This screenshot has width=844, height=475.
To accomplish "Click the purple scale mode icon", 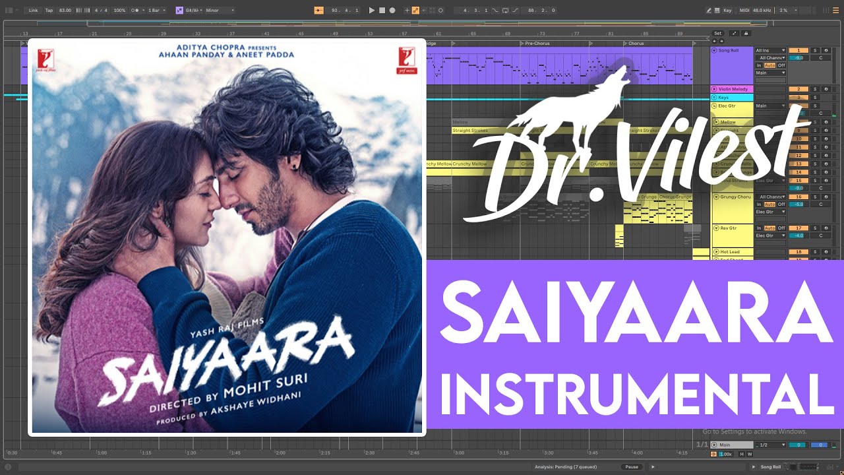I will tap(179, 11).
